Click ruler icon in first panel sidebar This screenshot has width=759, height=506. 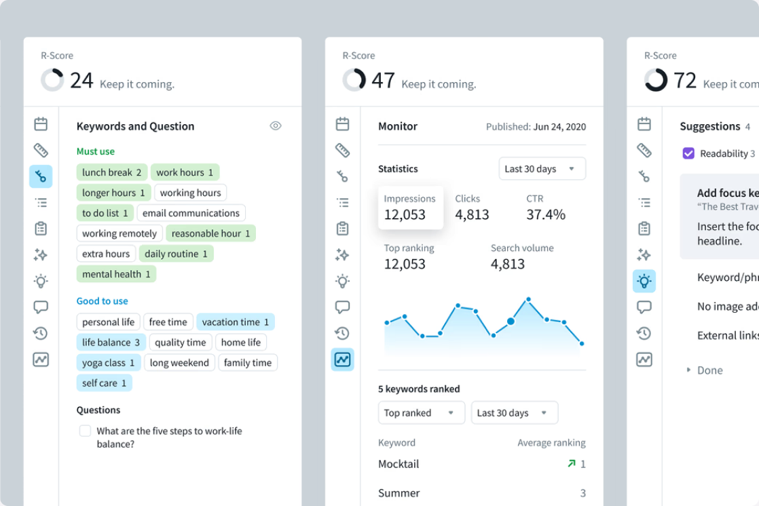pos(41,151)
